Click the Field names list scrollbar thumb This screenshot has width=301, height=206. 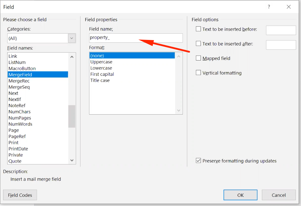pyautogui.click(x=72, y=116)
